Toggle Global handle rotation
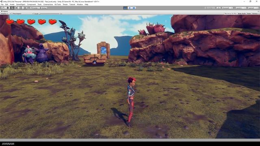260x146 pixels. (x=43, y=8)
